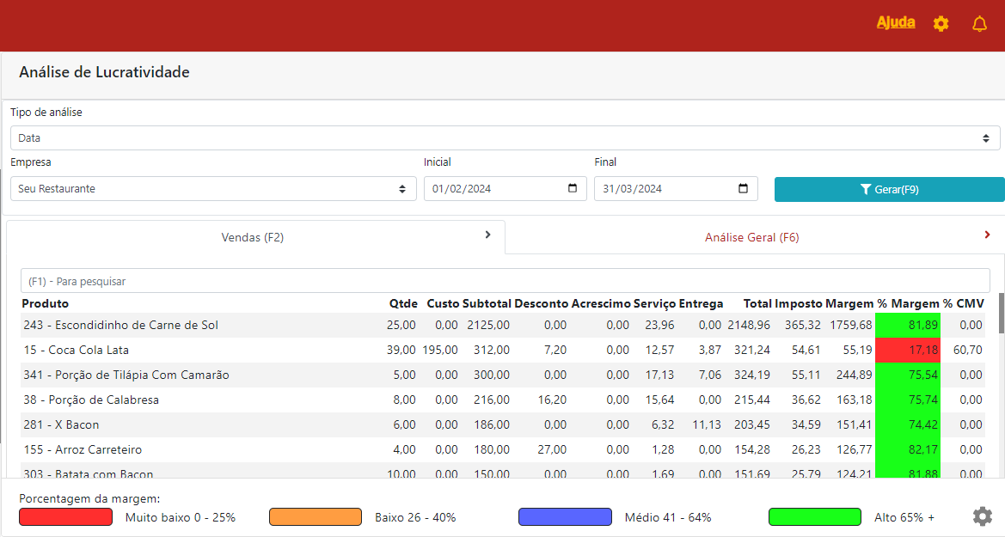Switch to Análise Geral (F6) tab
Viewport: 1005px width, 537px height.
751,238
